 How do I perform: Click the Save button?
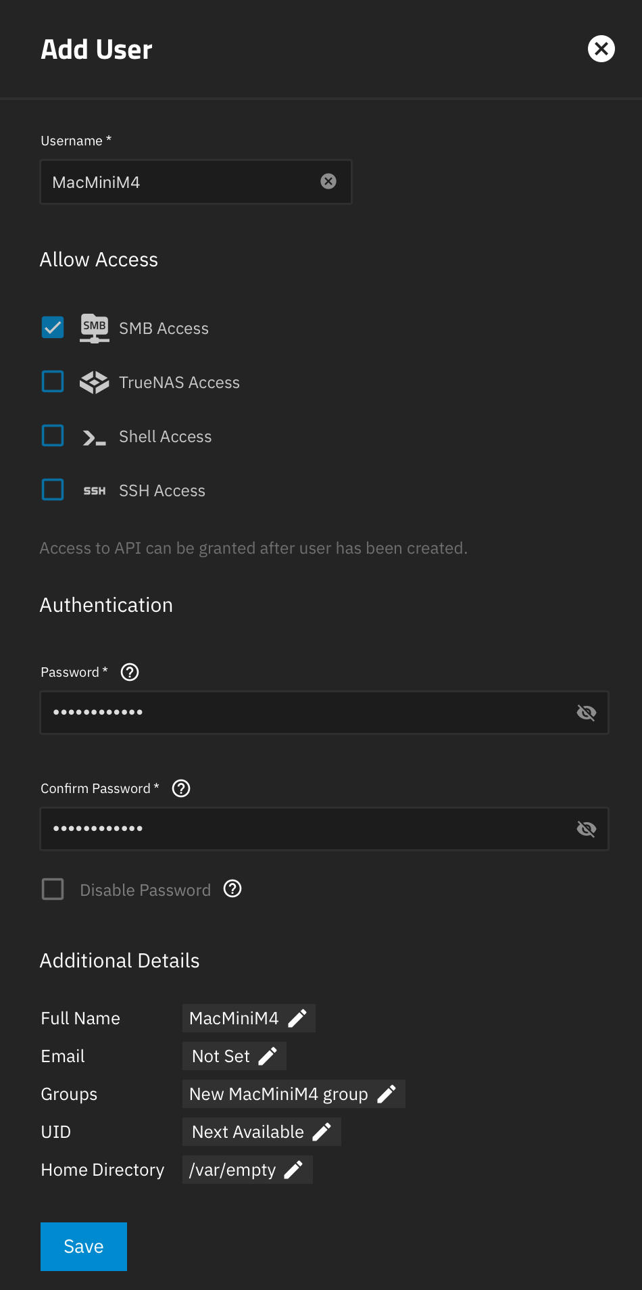click(x=84, y=1246)
